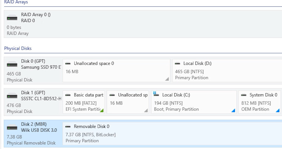Select the Unallocated space 0 16 MB tile
This screenshot has height=149, width=282.
[116, 71]
